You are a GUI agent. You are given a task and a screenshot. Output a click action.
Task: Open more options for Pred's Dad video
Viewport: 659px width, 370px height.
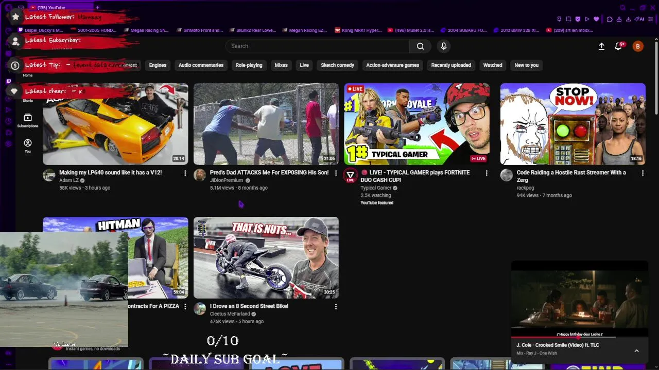336,173
